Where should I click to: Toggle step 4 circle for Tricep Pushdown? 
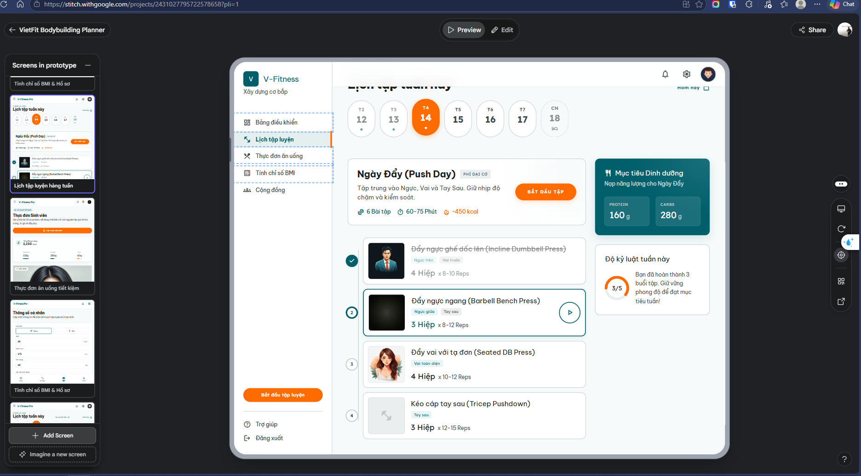(352, 416)
